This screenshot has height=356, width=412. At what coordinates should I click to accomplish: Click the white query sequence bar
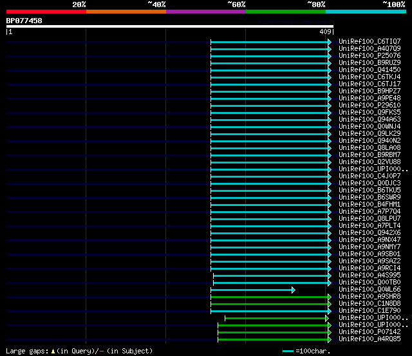170,26
